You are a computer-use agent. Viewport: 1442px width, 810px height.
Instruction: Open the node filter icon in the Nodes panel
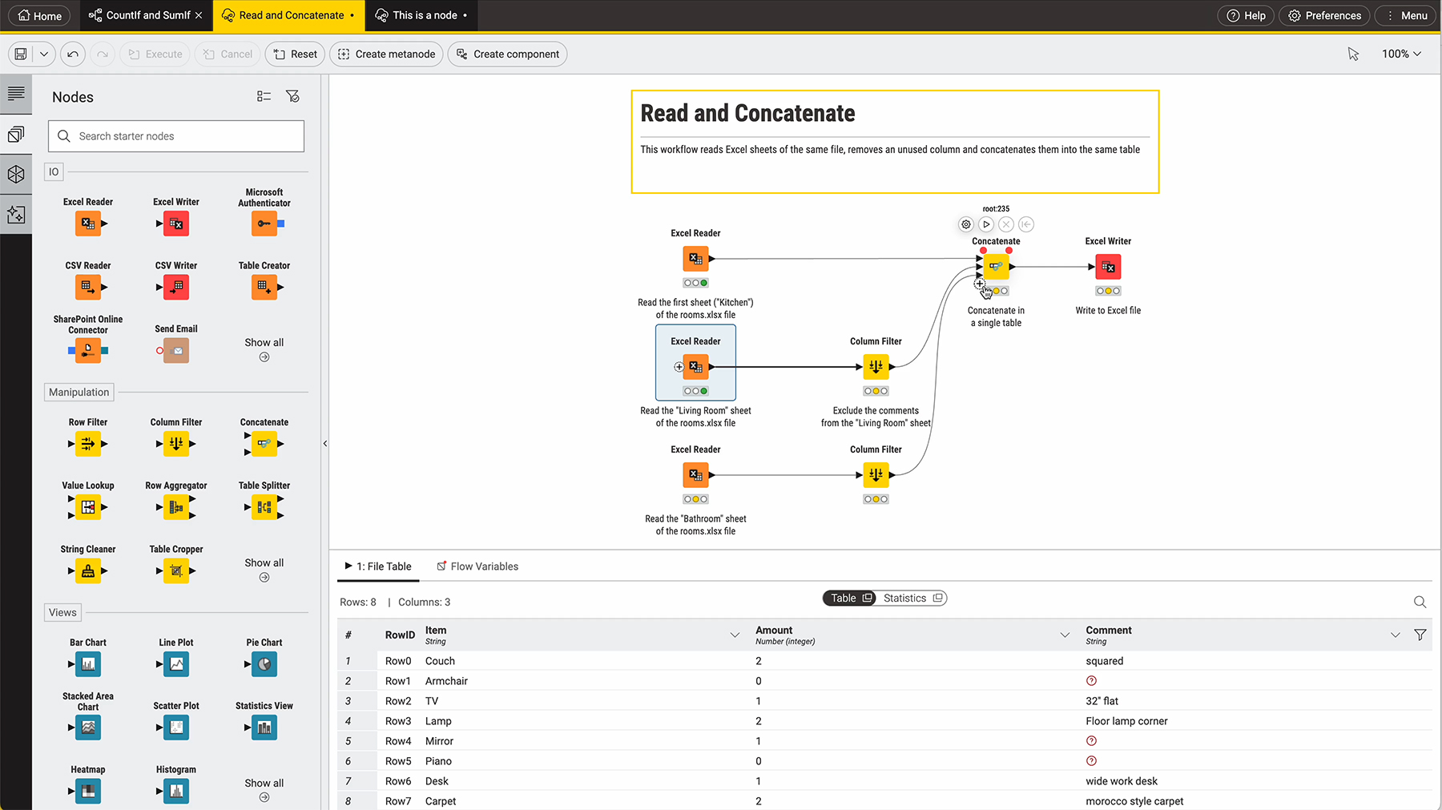point(293,96)
